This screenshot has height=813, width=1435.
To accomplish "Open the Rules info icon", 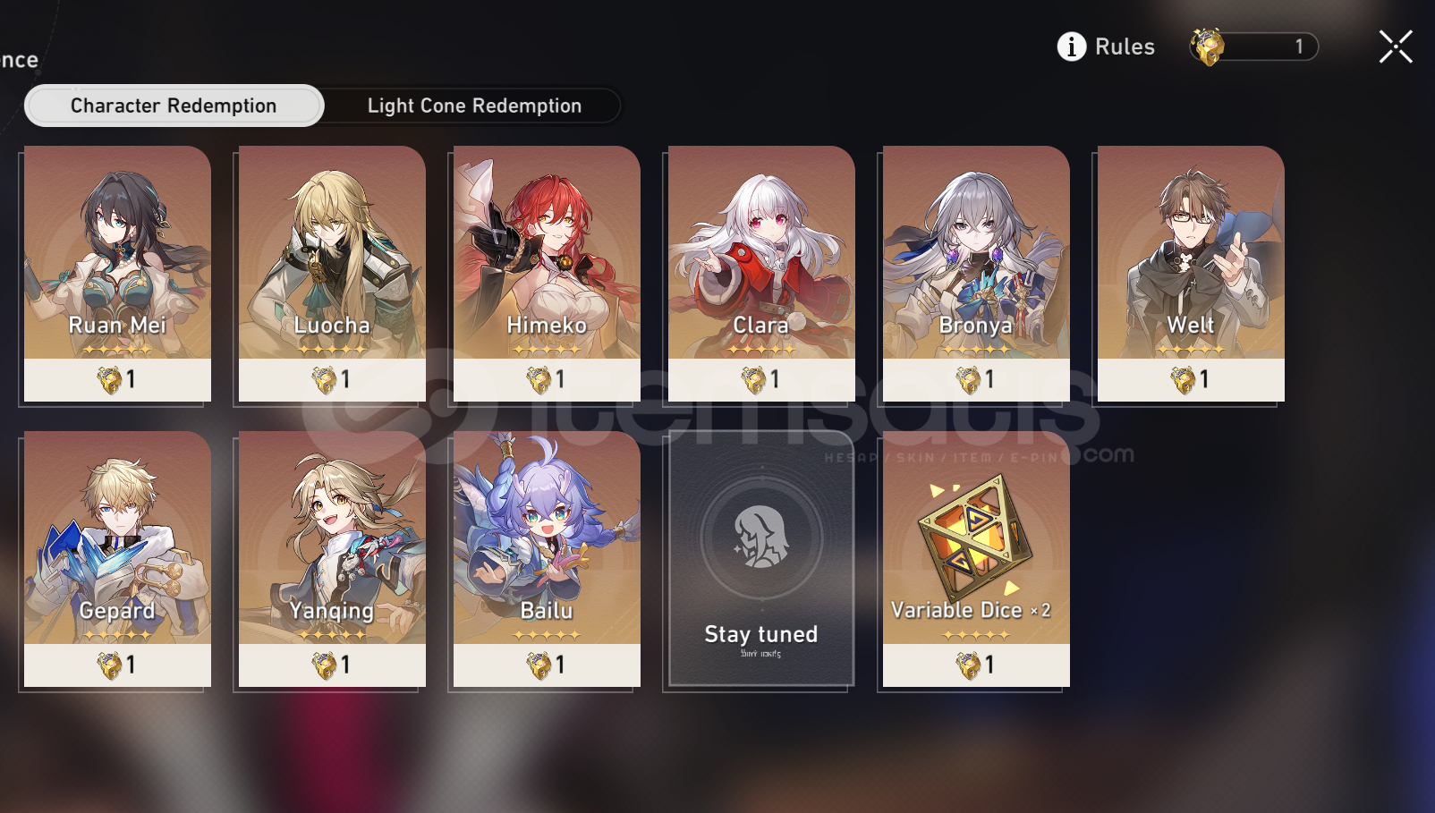I will 1071,47.
